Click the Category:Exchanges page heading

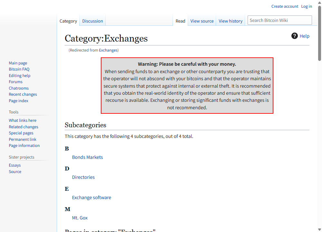(106, 38)
